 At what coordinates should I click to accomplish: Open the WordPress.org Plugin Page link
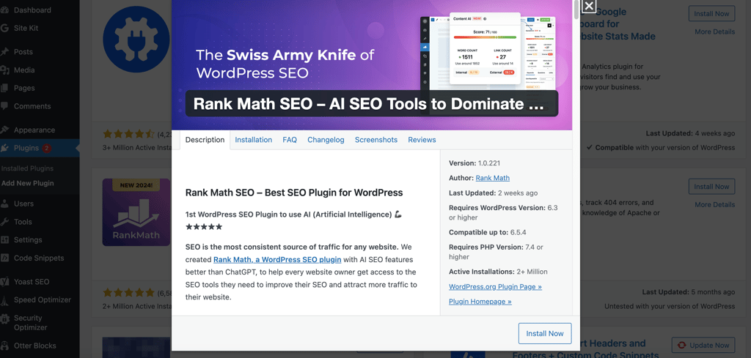tap(495, 287)
